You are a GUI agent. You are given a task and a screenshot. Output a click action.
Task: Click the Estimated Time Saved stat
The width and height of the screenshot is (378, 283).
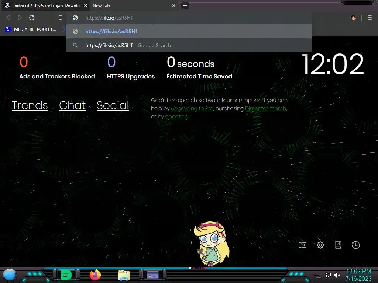tap(199, 68)
